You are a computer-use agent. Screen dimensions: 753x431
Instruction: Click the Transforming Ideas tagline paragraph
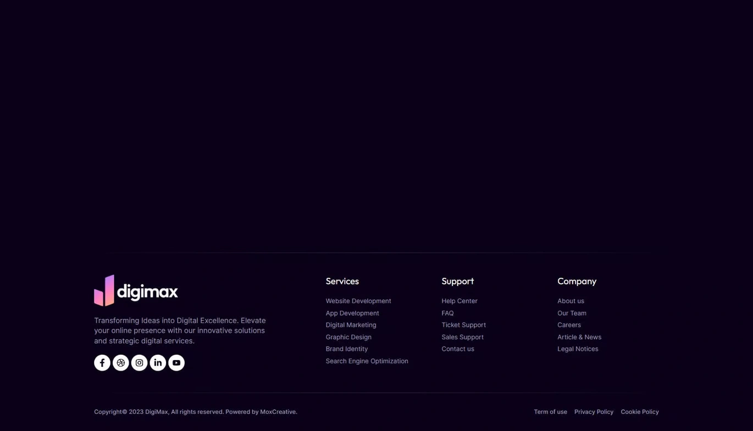[x=180, y=331]
